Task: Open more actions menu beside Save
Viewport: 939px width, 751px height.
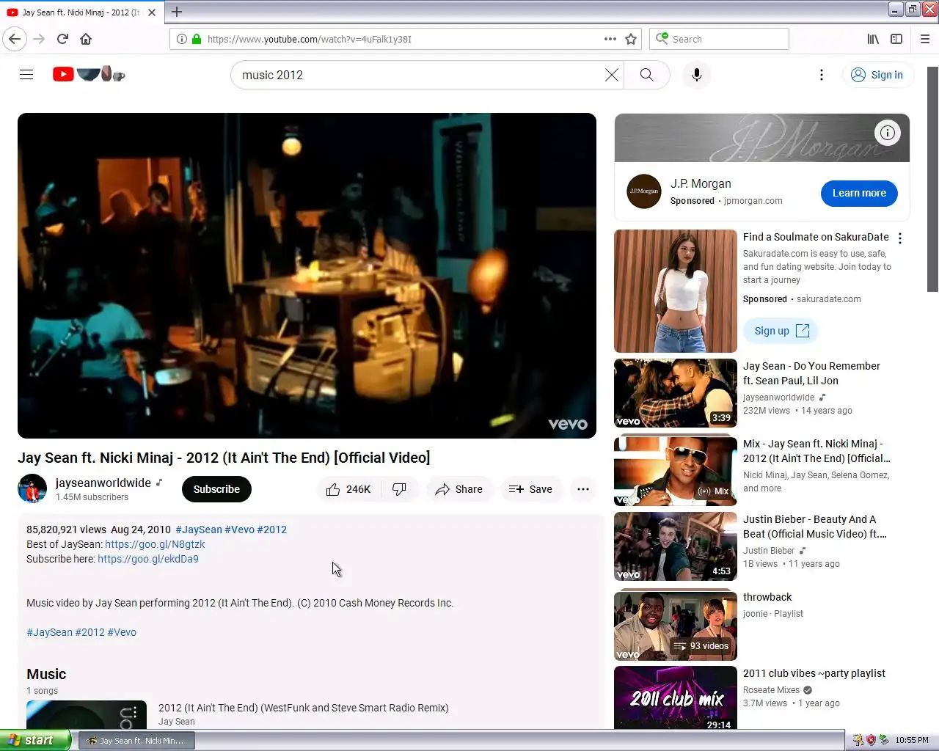Action: [583, 489]
